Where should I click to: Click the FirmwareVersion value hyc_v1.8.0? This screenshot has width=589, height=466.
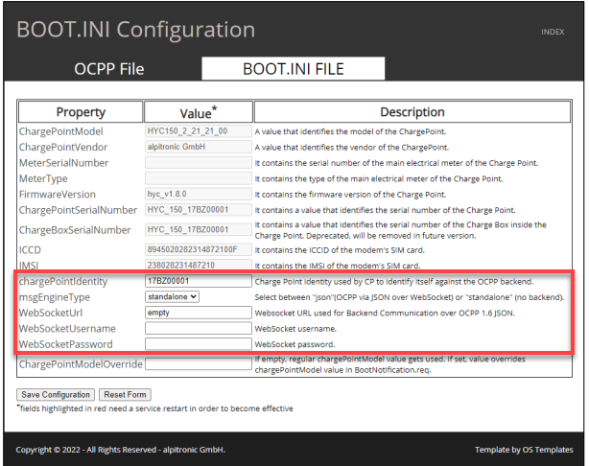click(199, 194)
